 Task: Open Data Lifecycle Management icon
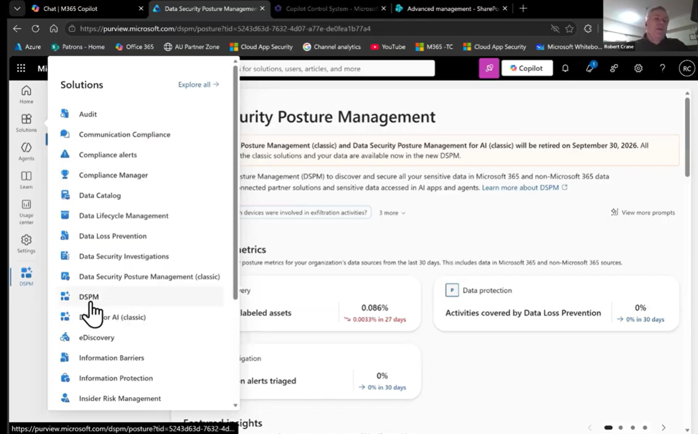(x=65, y=215)
